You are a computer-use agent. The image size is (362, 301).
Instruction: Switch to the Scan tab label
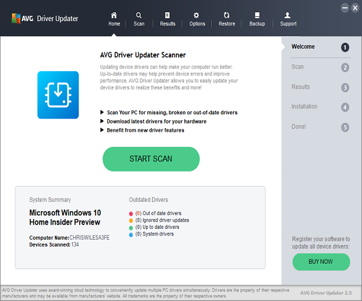tap(139, 23)
